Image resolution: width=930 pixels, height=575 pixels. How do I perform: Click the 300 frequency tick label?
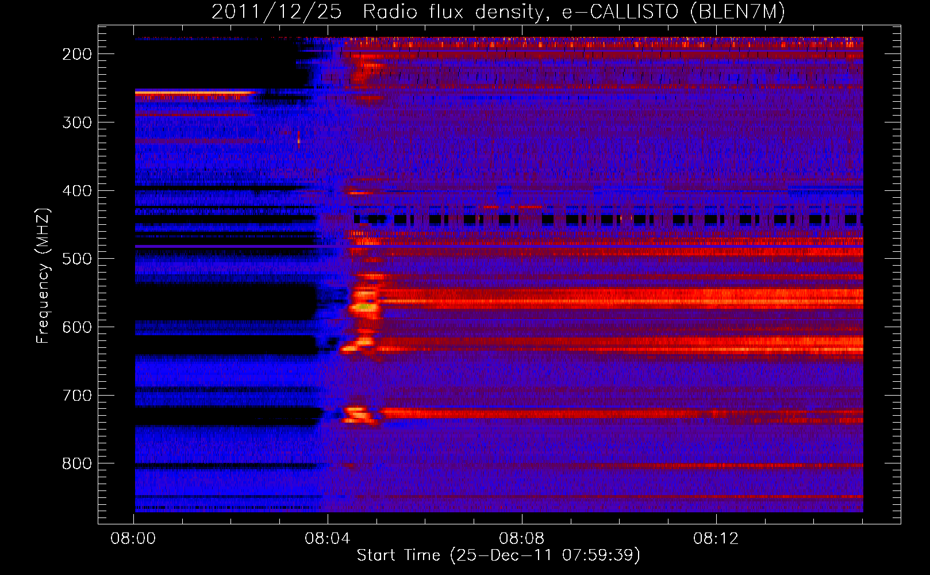coord(77,122)
